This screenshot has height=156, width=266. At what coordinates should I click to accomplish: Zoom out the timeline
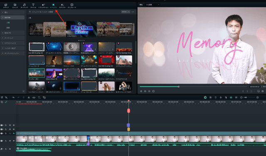point(241,97)
